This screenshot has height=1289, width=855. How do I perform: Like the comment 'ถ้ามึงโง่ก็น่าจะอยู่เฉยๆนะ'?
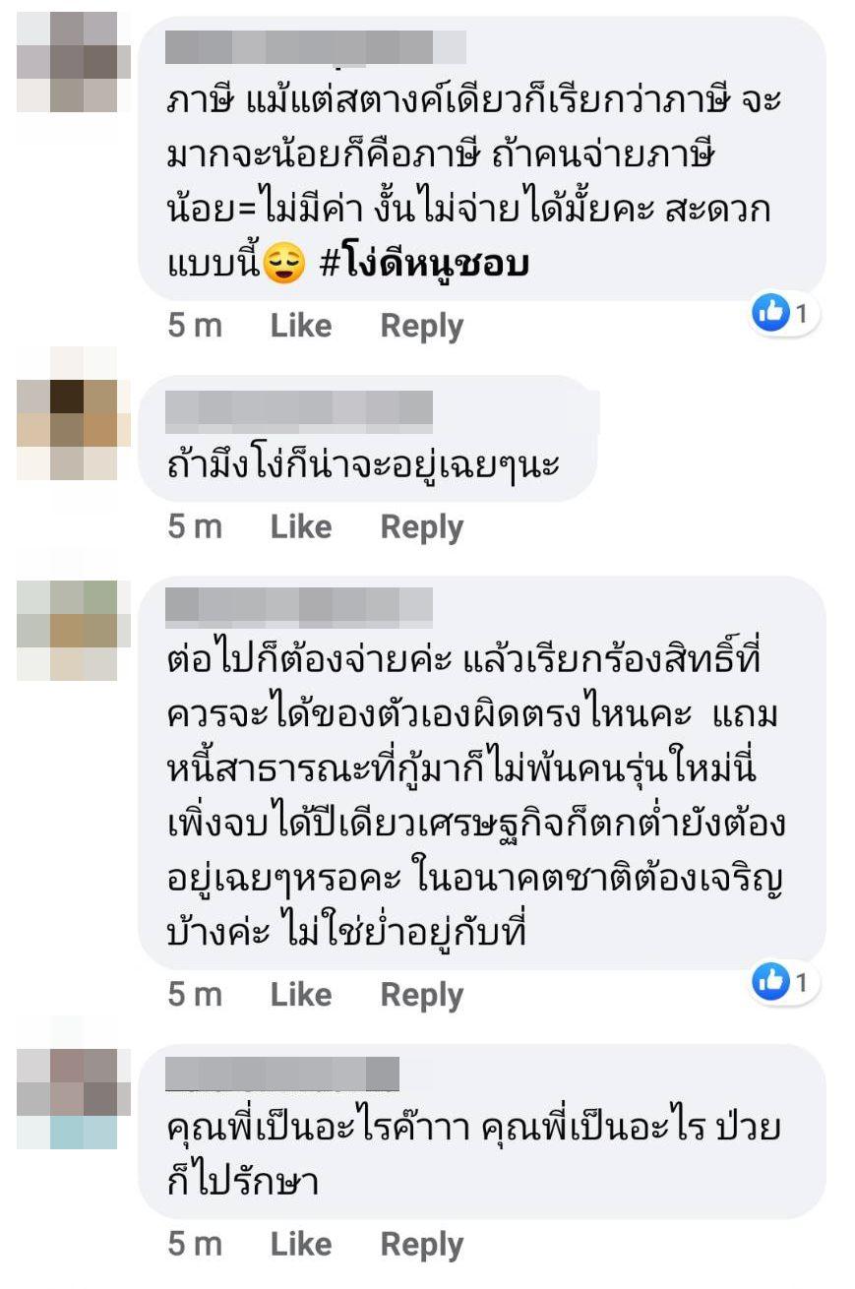coord(301,526)
